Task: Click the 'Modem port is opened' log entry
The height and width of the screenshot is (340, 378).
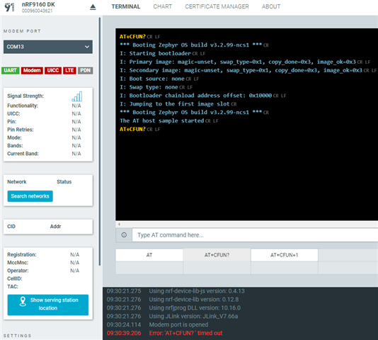Action: 178,324
